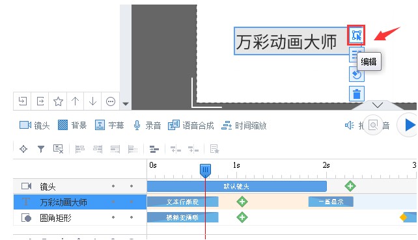The height and width of the screenshot is (240, 418).
Task: Toggle first dot on 镜头 track
Action: (x=113, y=186)
